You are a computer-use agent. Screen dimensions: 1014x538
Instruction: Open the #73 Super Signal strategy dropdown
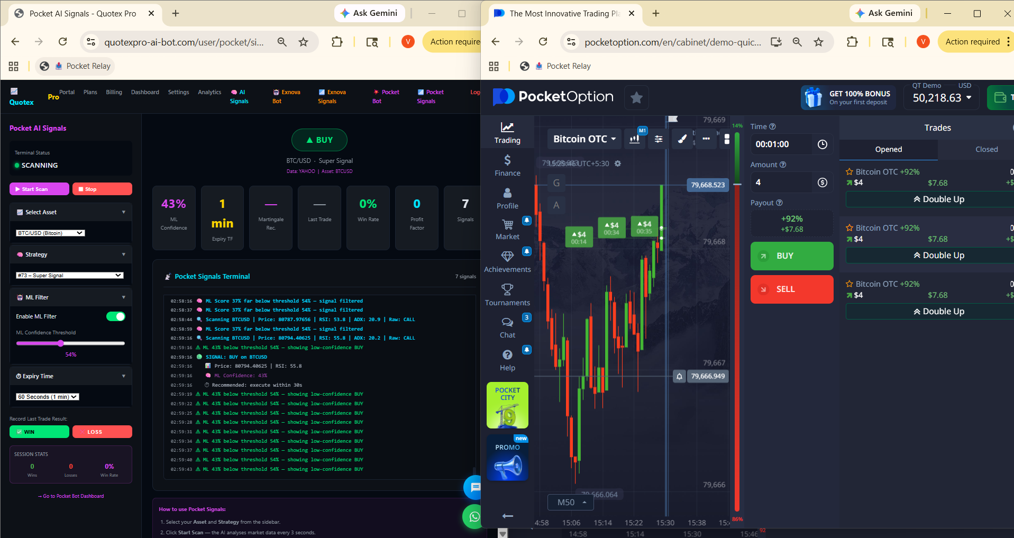(x=70, y=275)
